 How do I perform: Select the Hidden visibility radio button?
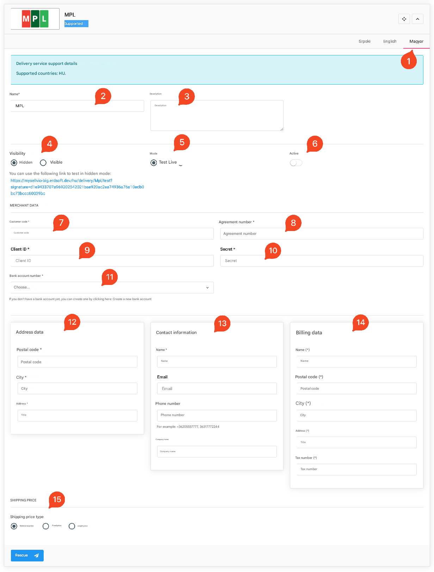pos(14,163)
